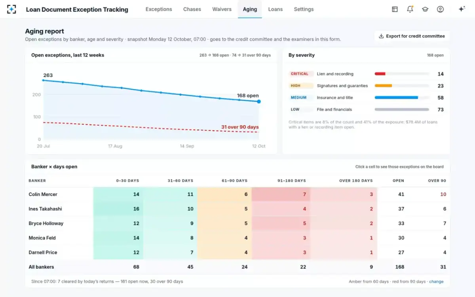This screenshot has width=475, height=297.
Task: Click Ines Takahashi's 31–60 days cell
Action: tap(170, 209)
